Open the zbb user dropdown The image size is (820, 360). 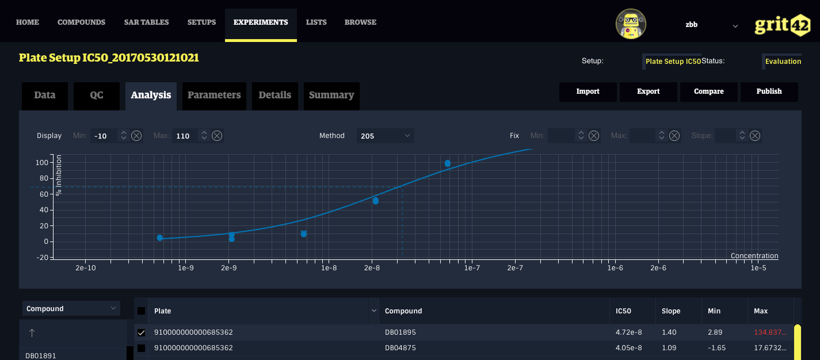tap(711, 25)
